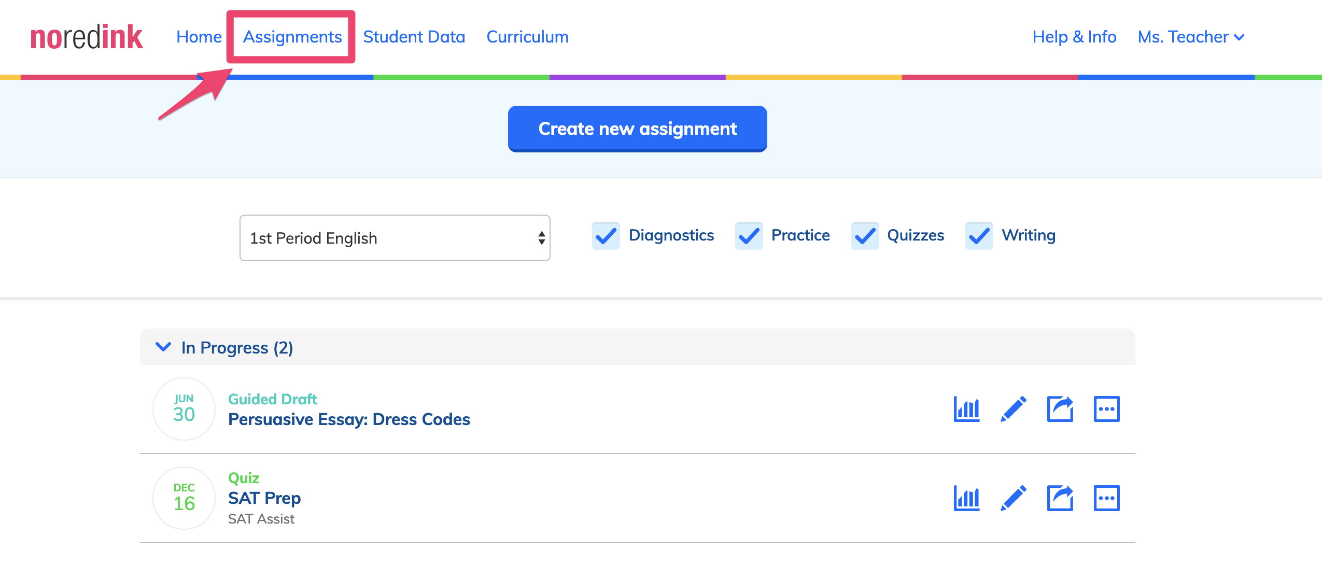Toggle the Practice filter checkbox
Viewport: 1322px width, 565px height.
point(749,236)
